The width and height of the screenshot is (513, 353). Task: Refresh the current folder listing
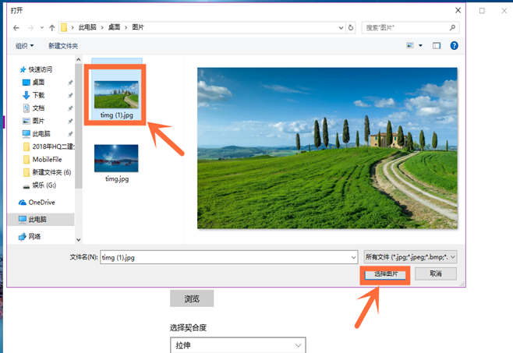351,27
